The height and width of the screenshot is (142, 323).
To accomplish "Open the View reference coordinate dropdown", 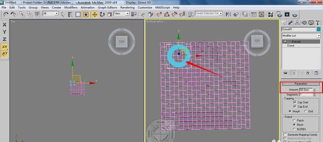I will pos(121,13).
